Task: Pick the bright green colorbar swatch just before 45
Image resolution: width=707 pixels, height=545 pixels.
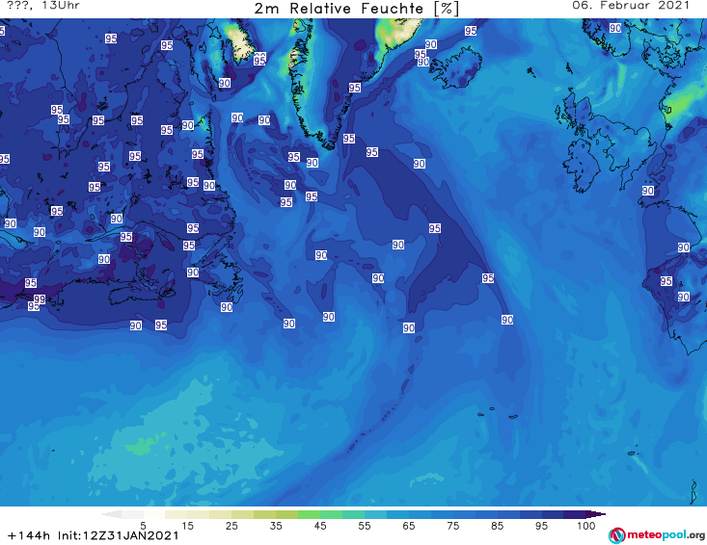Action: 309,514
